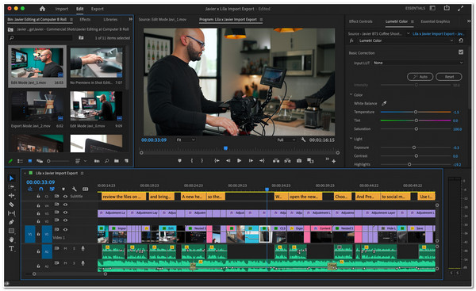
Task: Toggle lock on Subtitle track
Action: tap(39, 197)
